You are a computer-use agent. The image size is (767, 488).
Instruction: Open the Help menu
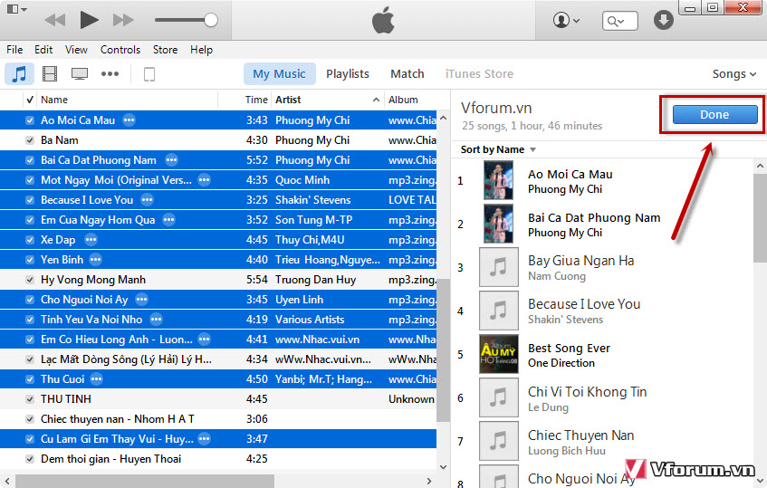point(202,50)
